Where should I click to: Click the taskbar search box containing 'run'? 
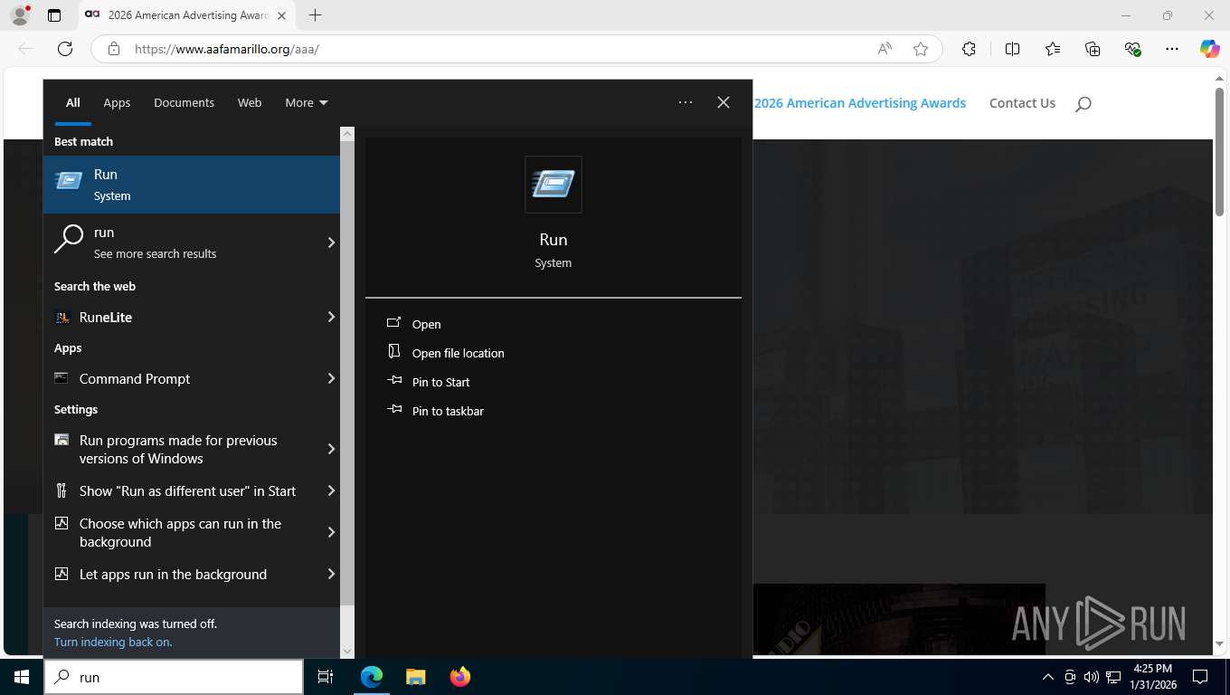point(174,677)
